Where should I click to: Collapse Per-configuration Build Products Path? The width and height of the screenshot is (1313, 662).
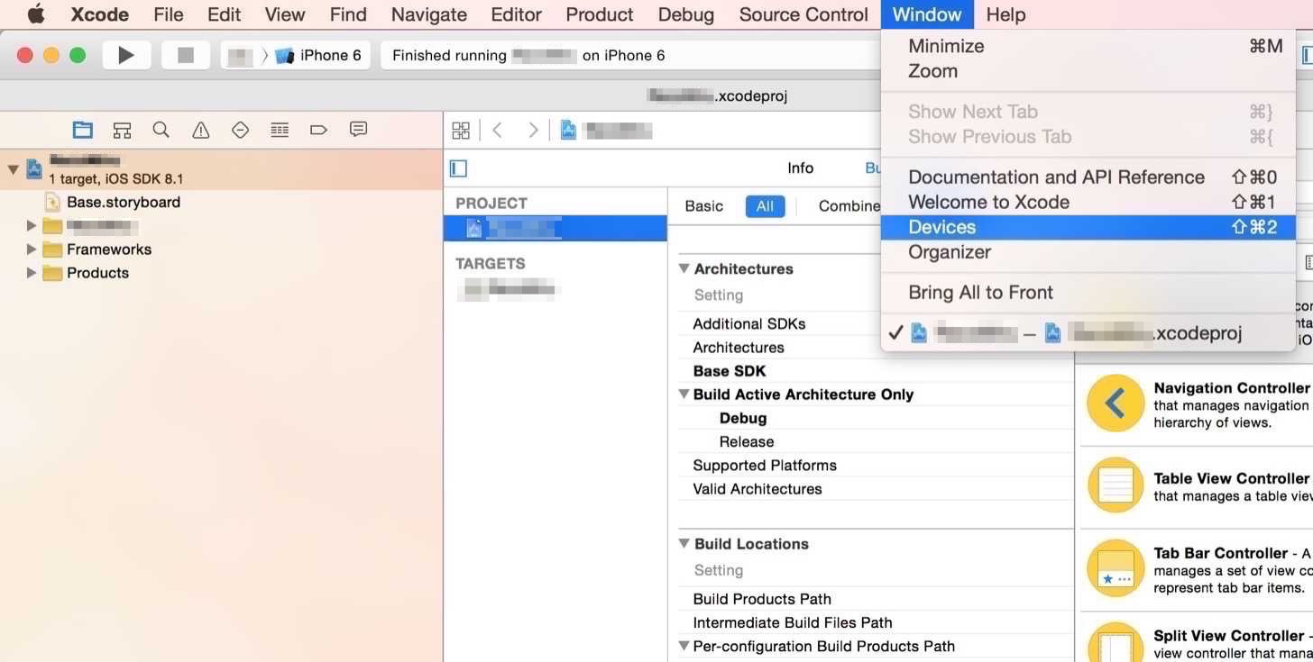pyautogui.click(x=684, y=646)
